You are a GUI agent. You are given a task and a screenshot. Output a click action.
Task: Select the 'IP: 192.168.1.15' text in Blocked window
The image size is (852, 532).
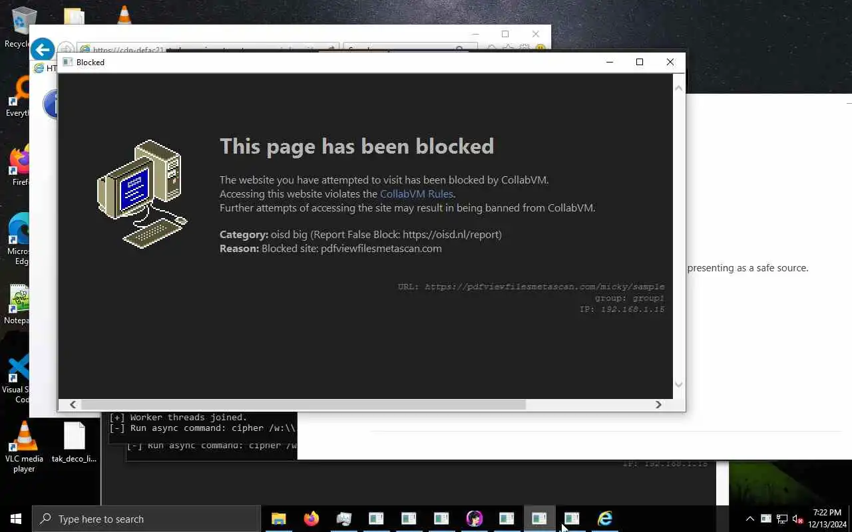[x=622, y=309]
